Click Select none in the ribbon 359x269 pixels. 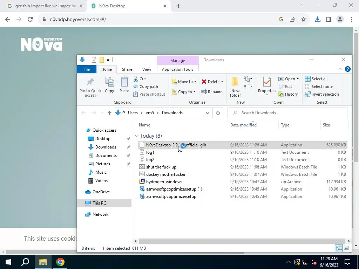tap(319, 87)
